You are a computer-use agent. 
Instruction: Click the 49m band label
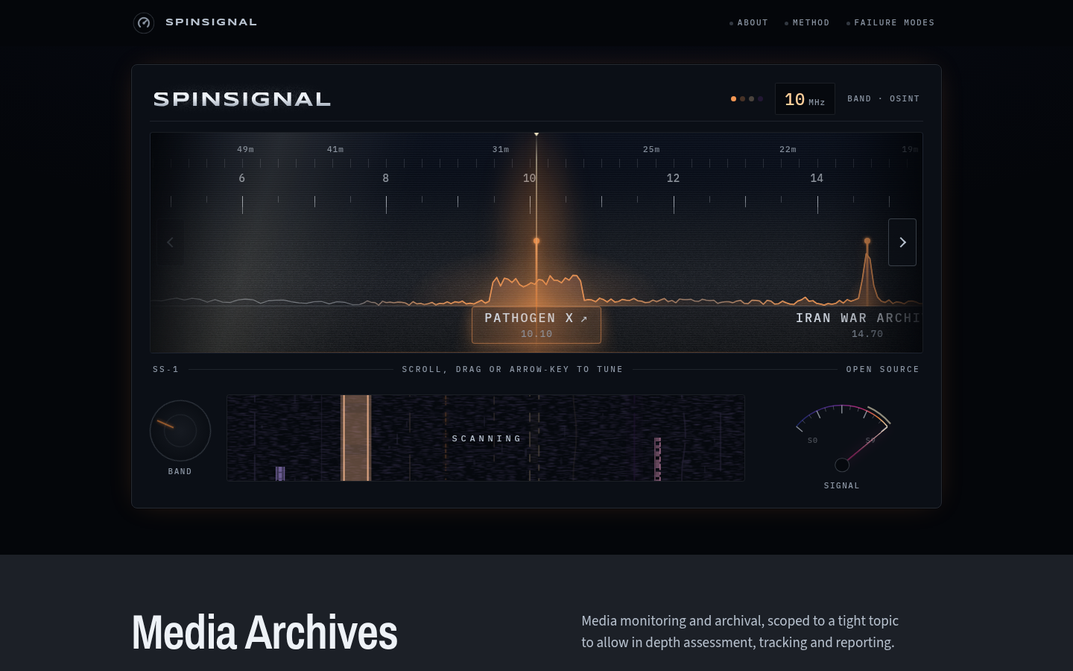point(245,149)
